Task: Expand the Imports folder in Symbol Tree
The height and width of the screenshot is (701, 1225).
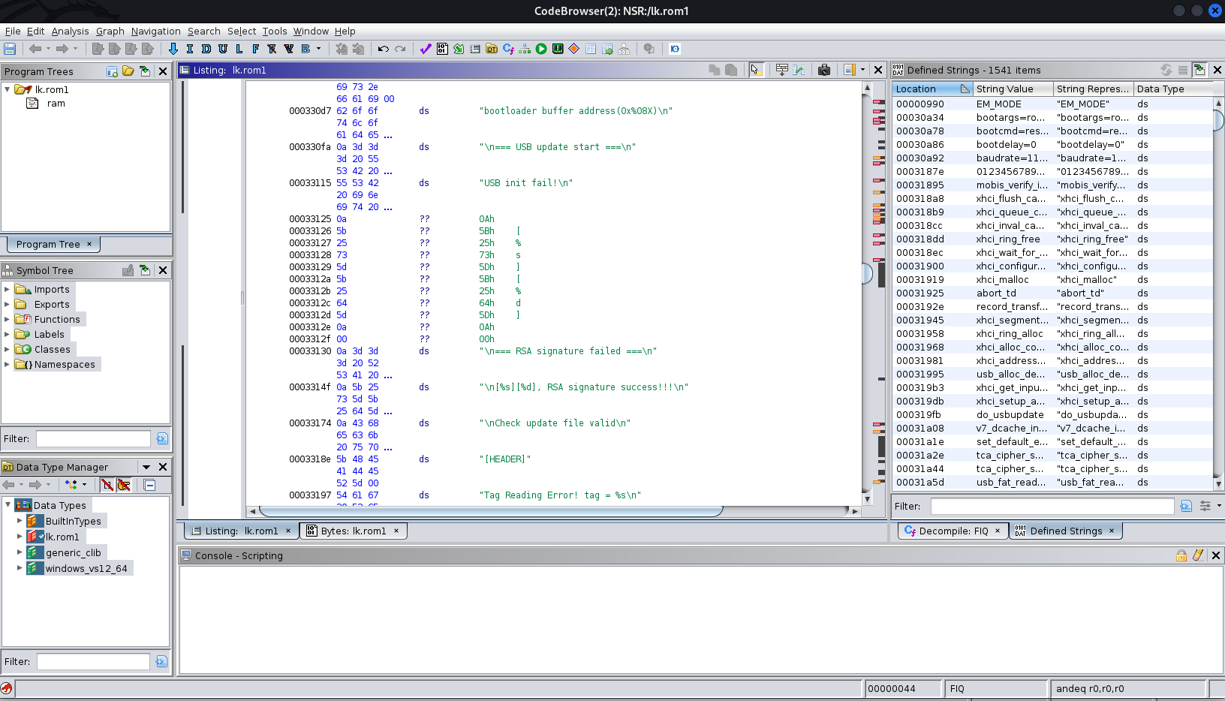Action: tap(8, 289)
